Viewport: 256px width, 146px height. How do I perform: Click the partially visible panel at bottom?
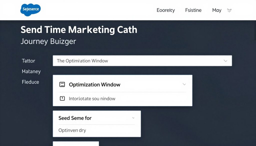pos(76,144)
